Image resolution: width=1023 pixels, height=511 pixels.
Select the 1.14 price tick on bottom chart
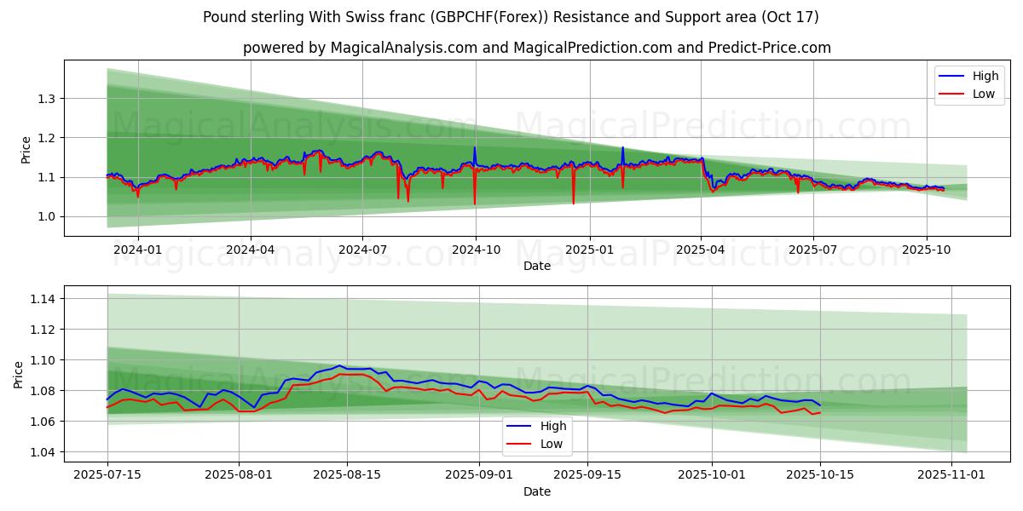tap(39, 299)
